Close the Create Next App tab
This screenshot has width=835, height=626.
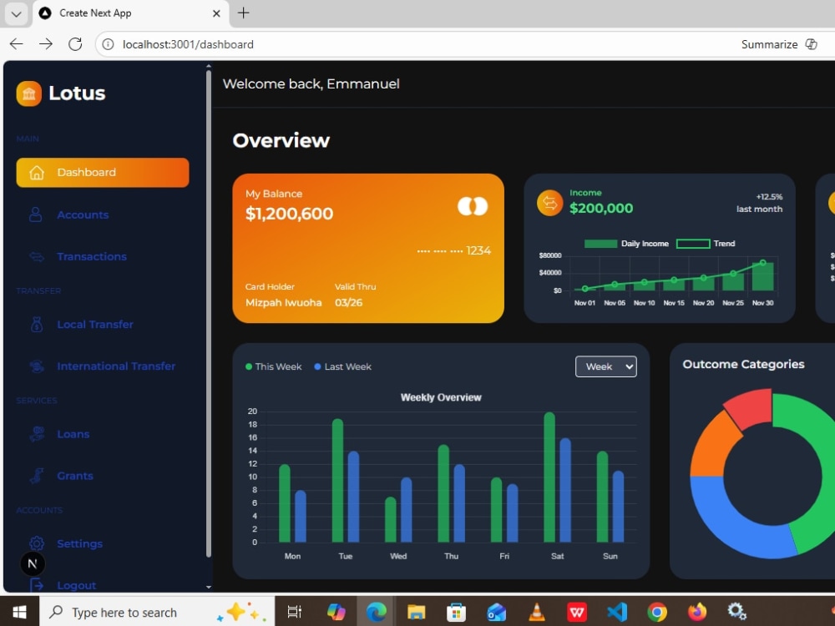216,13
